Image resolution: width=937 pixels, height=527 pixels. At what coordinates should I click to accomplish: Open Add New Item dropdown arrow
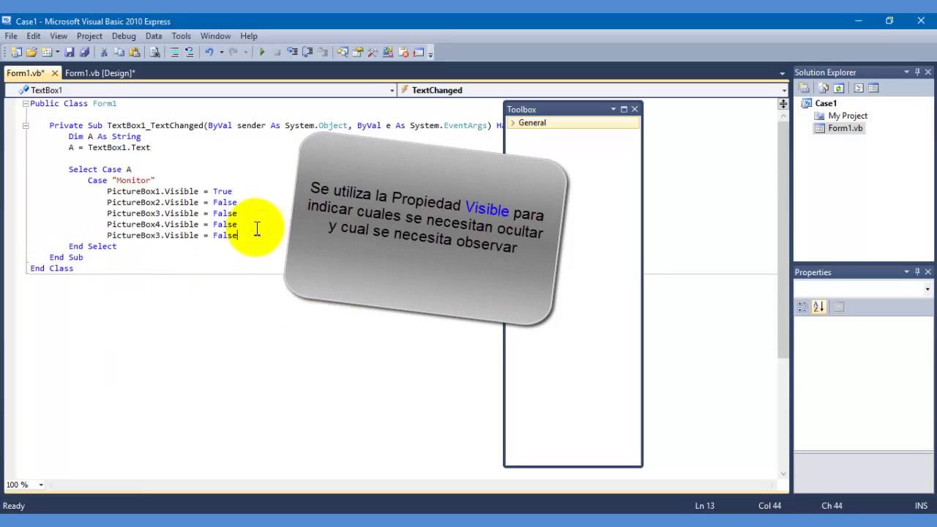57,53
